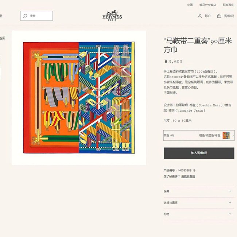Image resolution: width=237 pixels, height=237 pixels.
Task: Click plus icon beside 送货与退货
Action: pos(230,202)
